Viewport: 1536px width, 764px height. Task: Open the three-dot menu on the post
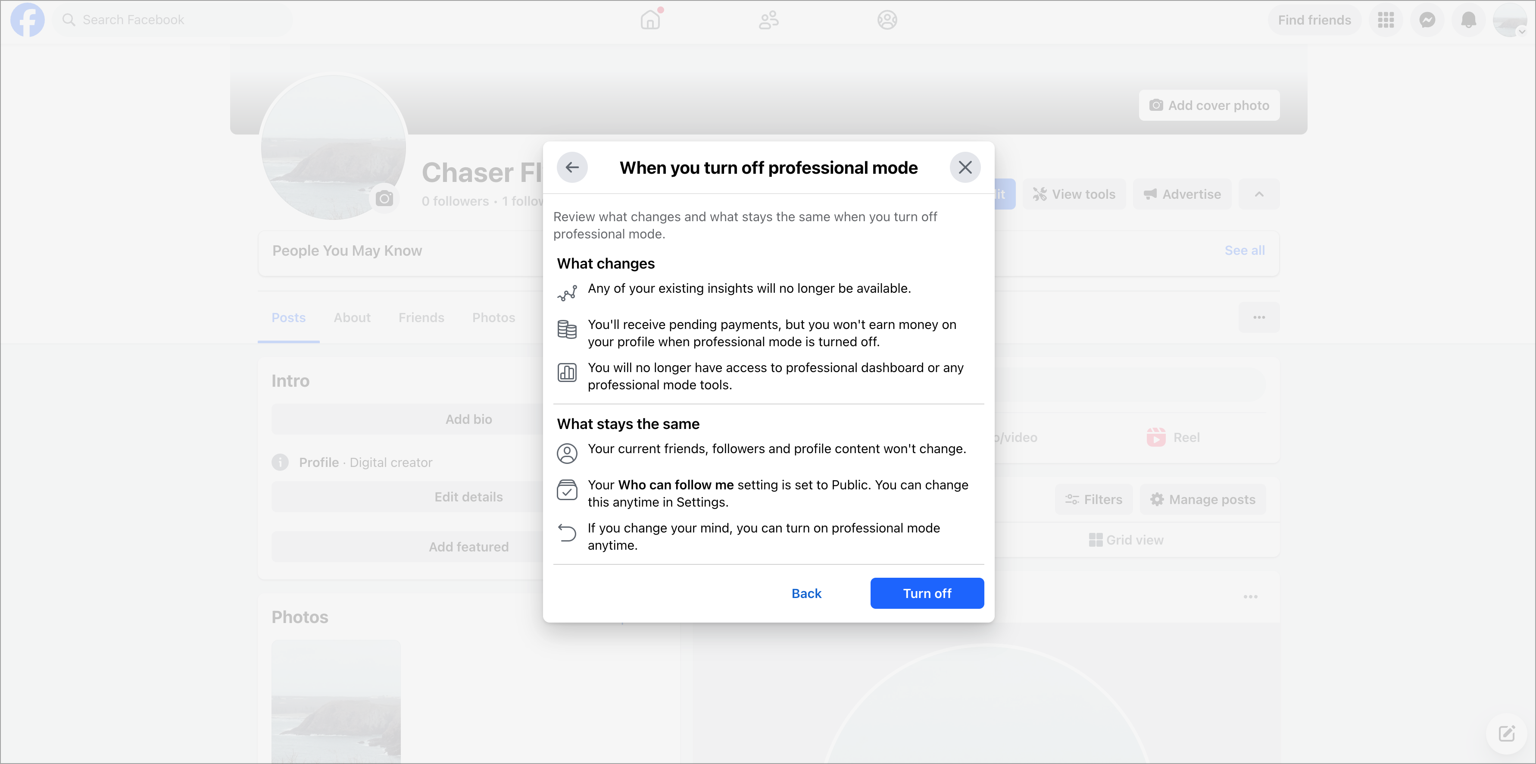pyautogui.click(x=1250, y=596)
